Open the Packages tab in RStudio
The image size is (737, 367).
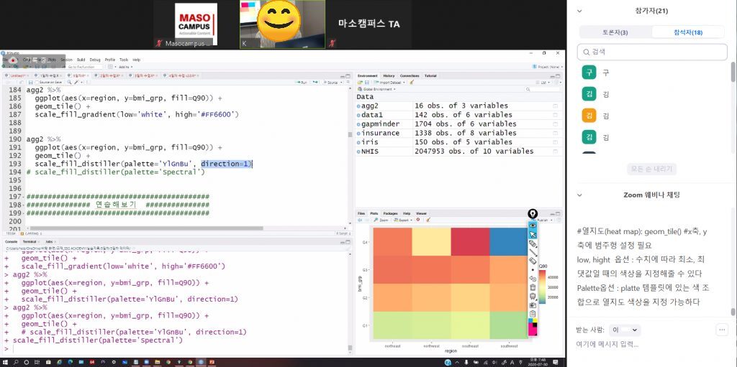pyautogui.click(x=390, y=213)
